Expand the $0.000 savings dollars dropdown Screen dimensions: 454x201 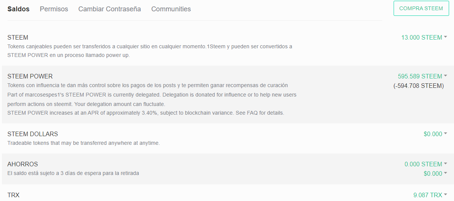tap(436, 173)
